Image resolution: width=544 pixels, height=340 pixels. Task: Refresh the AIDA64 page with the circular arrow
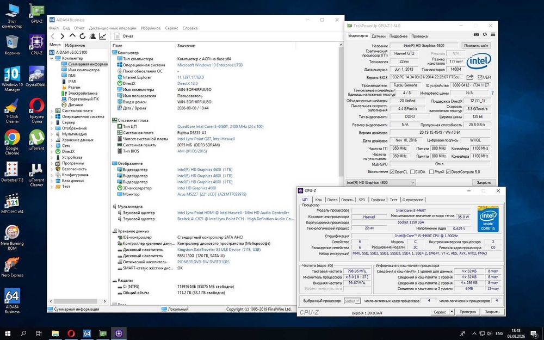(83, 36)
